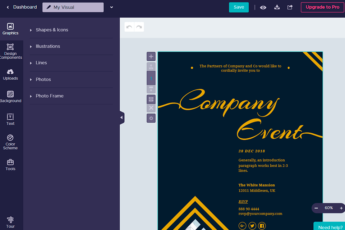Download the design

point(277,7)
